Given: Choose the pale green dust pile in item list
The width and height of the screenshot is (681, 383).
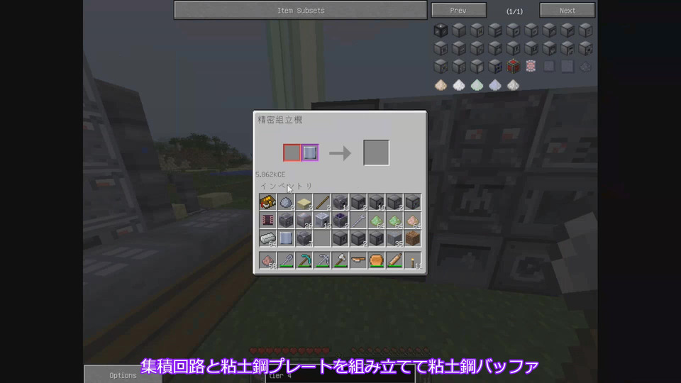Looking at the screenshot, I should point(477,84).
